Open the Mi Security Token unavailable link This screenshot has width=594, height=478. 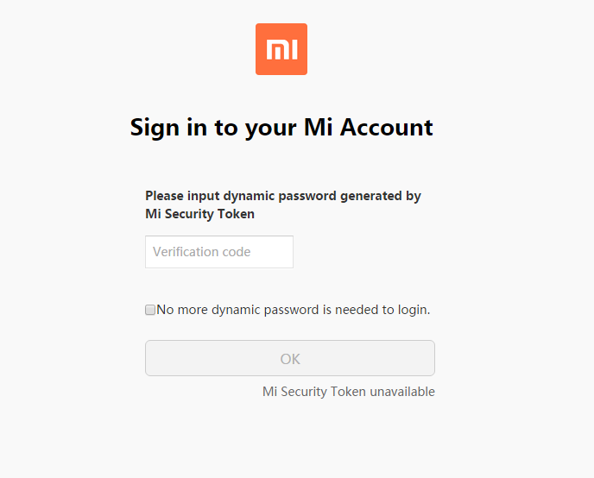348,392
